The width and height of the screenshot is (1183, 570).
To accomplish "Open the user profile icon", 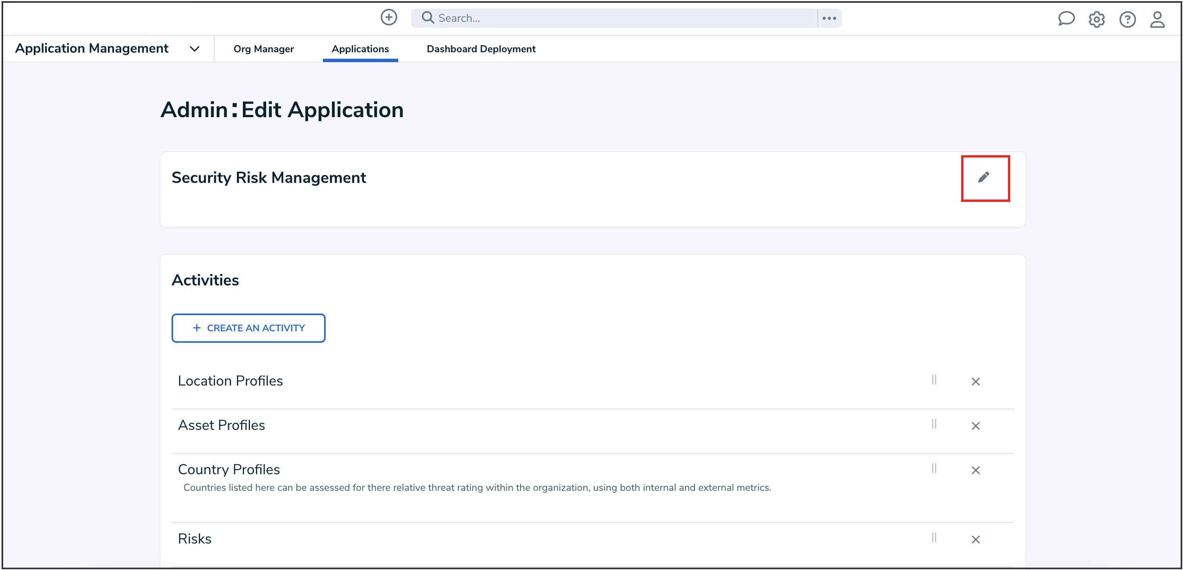I will [x=1157, y=19].
